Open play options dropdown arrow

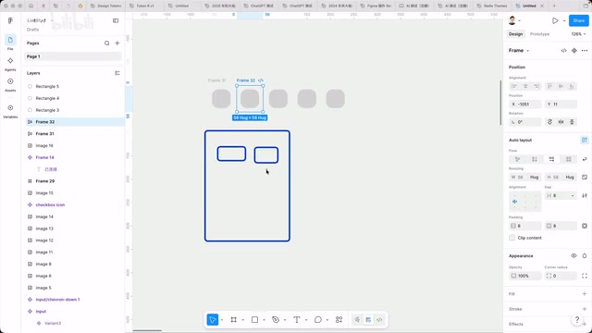tap(564, 20)
